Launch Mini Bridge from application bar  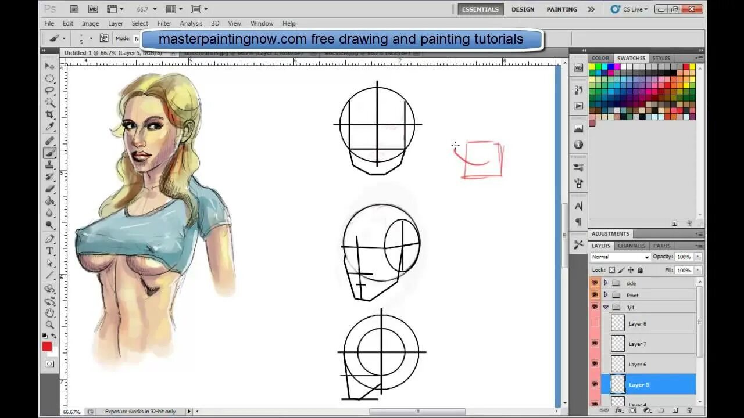pyautogui.click(x=93, y=9)
